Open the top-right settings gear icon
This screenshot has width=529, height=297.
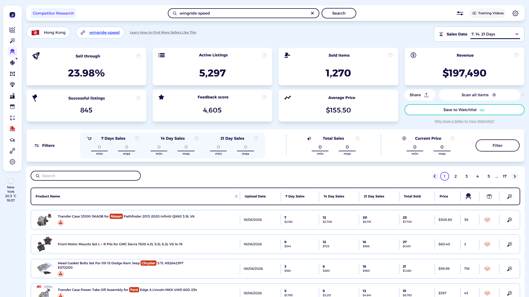(x=515, y=13)
